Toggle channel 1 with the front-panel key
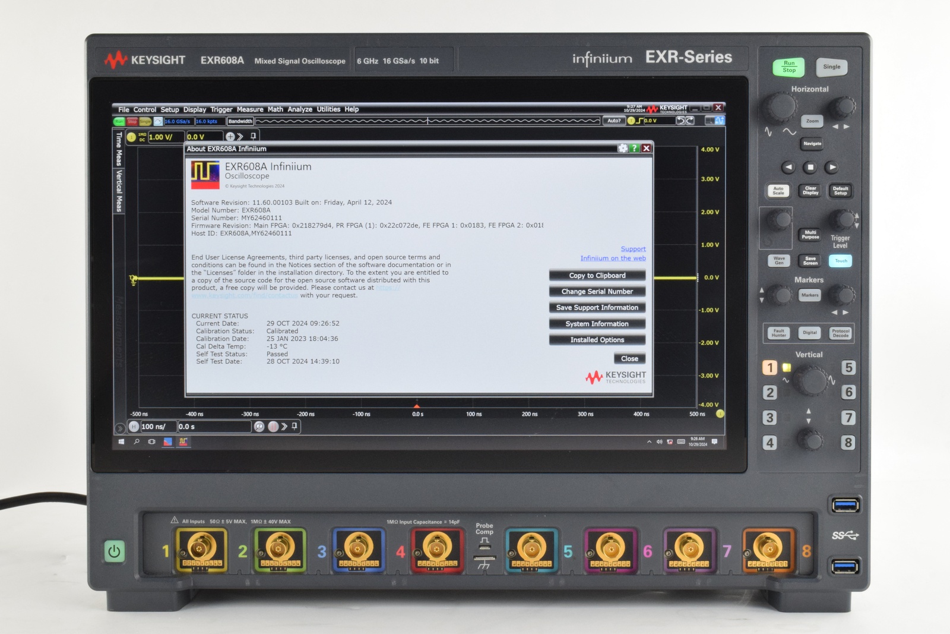This screenshot has width=950, height=634. pyautogui.click(x=770, y=368)
